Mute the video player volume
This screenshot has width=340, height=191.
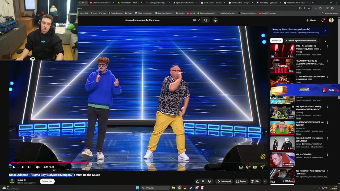click(38, 167)
